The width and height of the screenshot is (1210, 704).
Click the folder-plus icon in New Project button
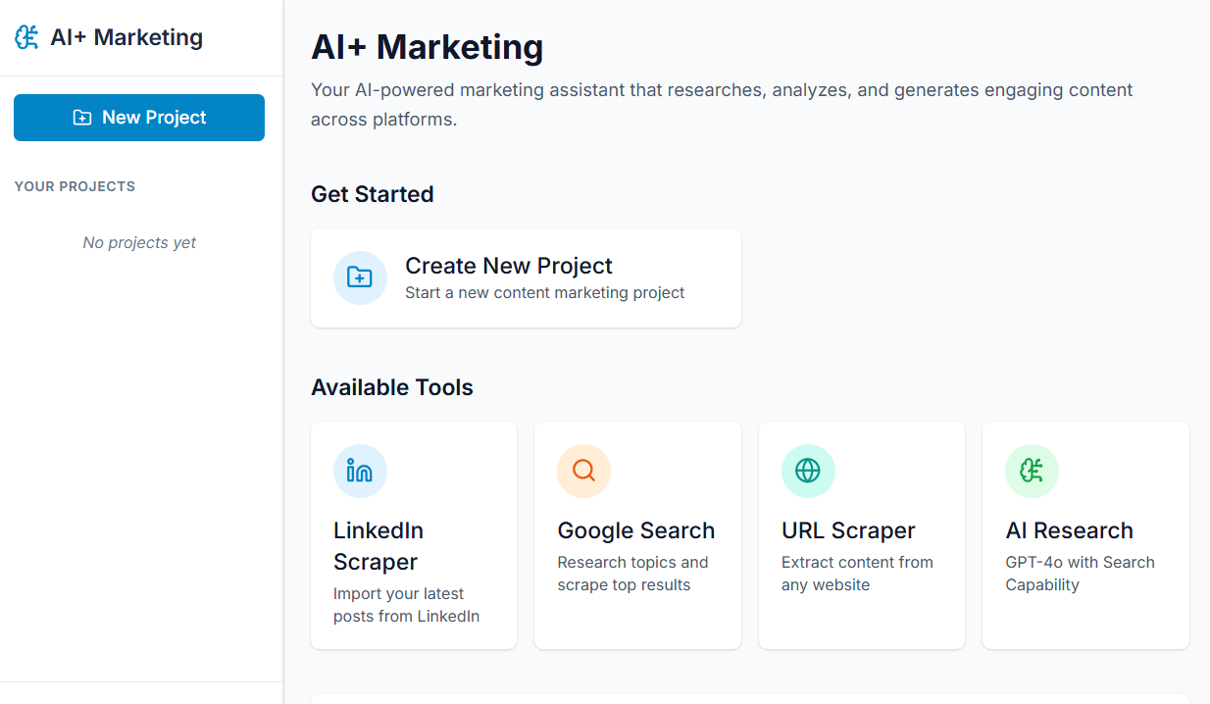point(82,118)
